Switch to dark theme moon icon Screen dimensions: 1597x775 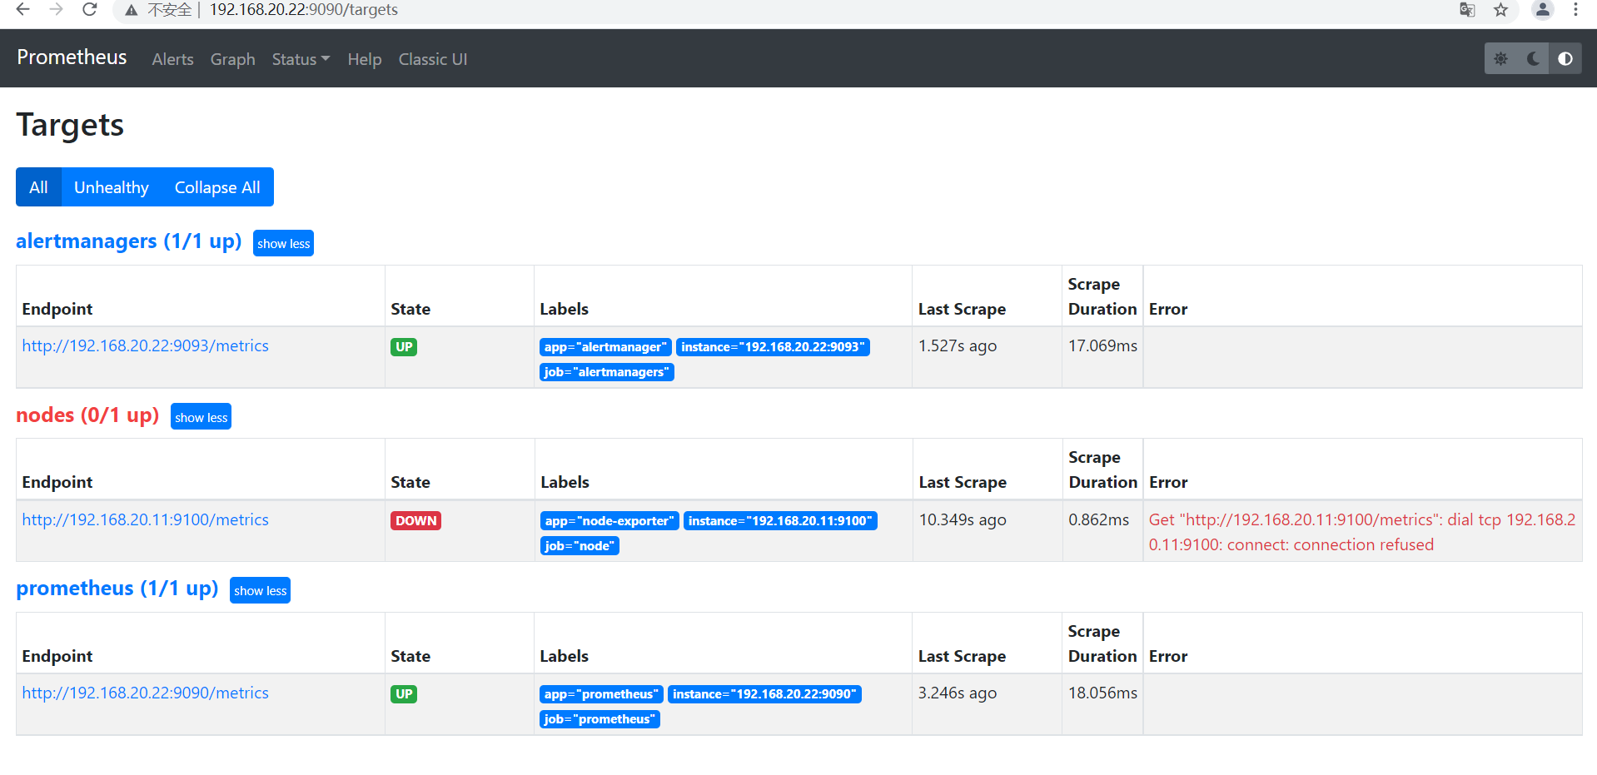click(x=1533, y=58)
